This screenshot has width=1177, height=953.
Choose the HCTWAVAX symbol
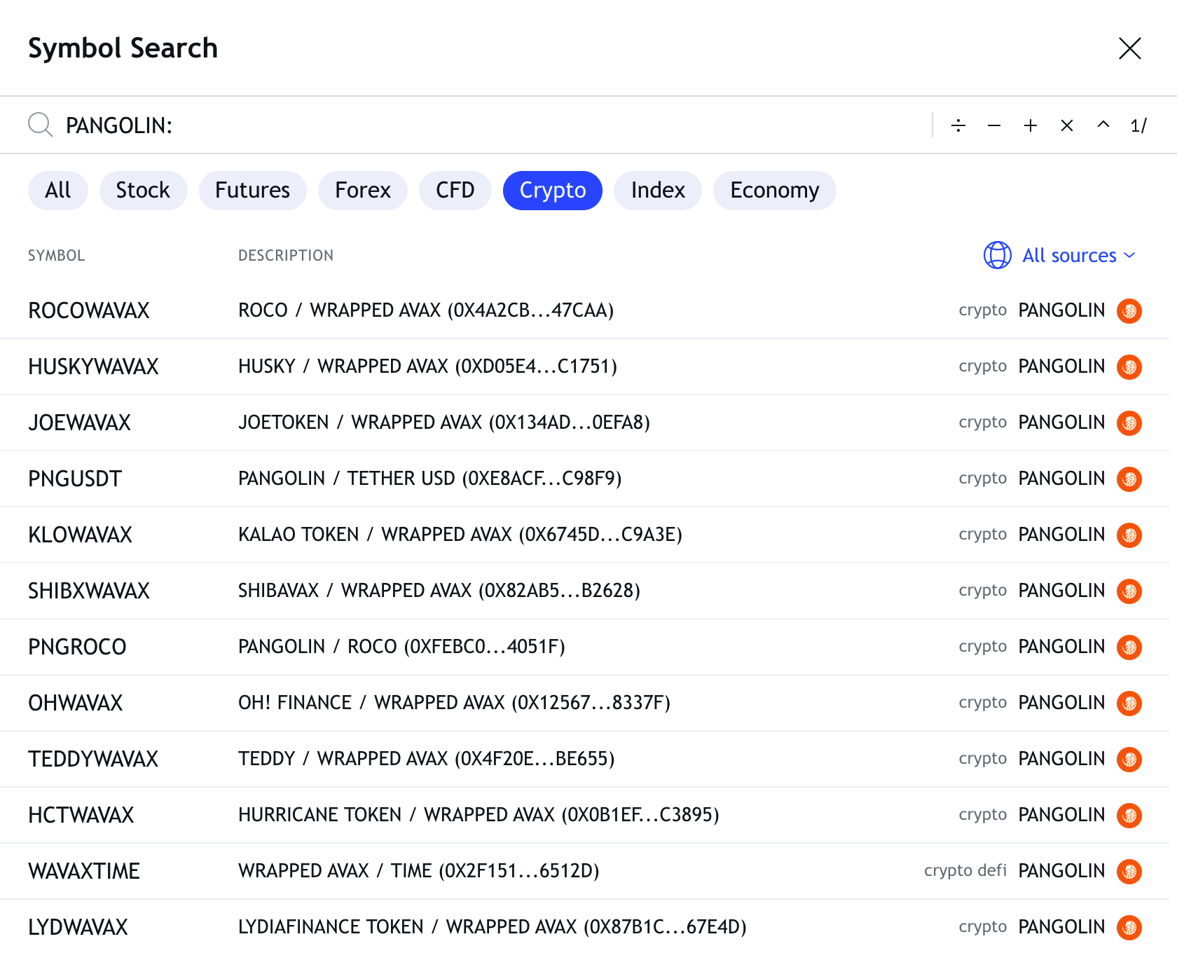(x=81, y=815)
